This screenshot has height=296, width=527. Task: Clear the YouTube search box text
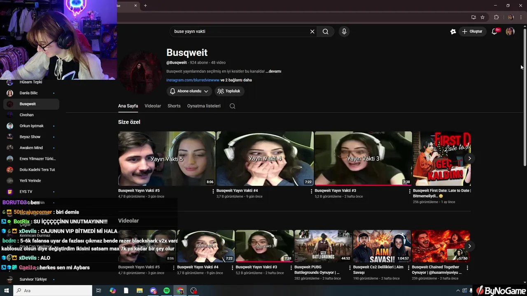(312, 32)
